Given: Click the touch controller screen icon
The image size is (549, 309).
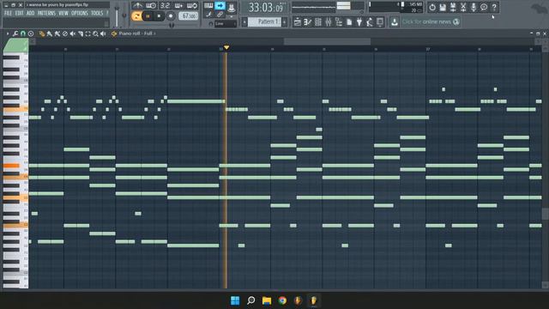Looking at the screenshot, I should 380,22.
